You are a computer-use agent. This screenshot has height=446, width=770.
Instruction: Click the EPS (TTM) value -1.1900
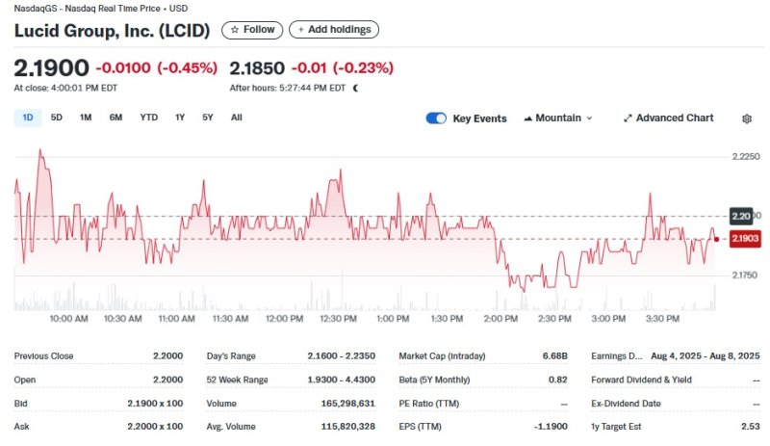click(x=551, y=427)
